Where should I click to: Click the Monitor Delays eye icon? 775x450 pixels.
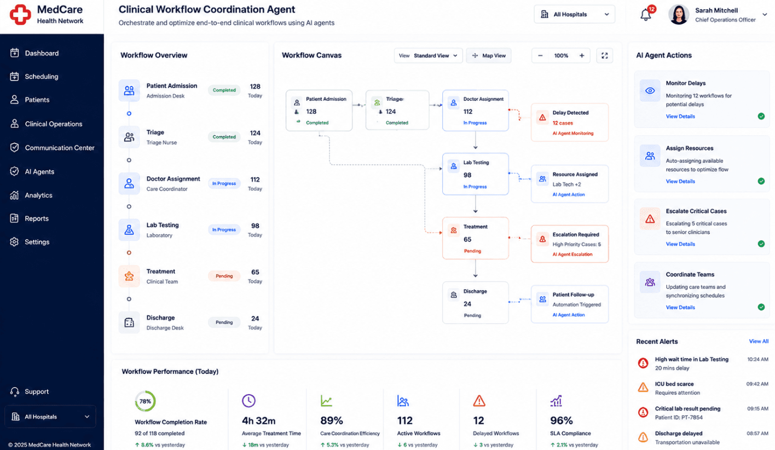coord(650,91)
